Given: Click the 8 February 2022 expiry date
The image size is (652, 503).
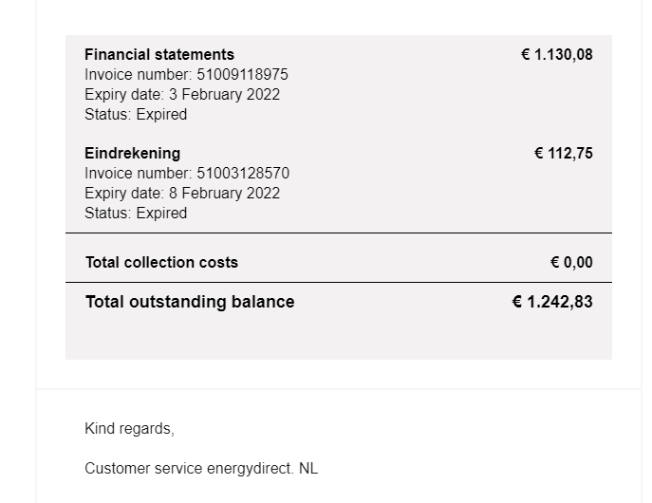Looking at the screenshot, I should point(225,194).
